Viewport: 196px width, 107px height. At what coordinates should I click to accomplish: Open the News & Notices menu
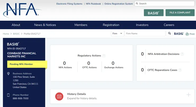(45, 25)
